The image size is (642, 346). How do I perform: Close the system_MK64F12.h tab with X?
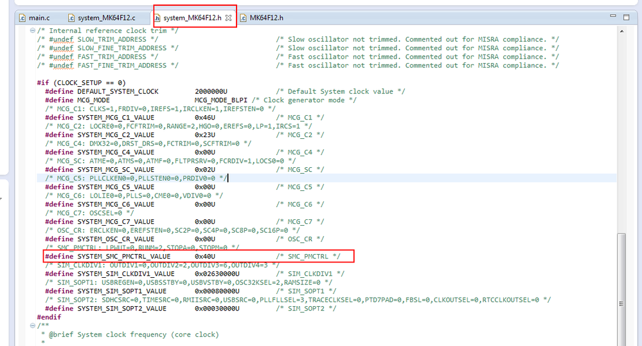[x=229, y=17]
